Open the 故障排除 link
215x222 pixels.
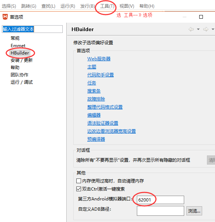click(x=96, y=99)
